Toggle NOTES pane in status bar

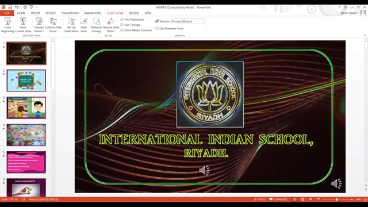pyautogui.click(x=259, y=200)
